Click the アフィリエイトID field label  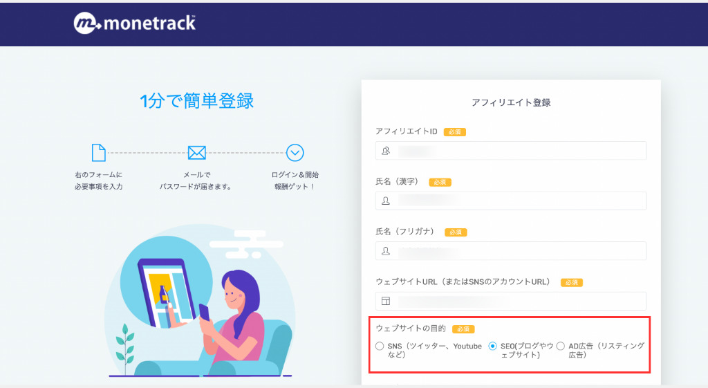pos(407,131)
